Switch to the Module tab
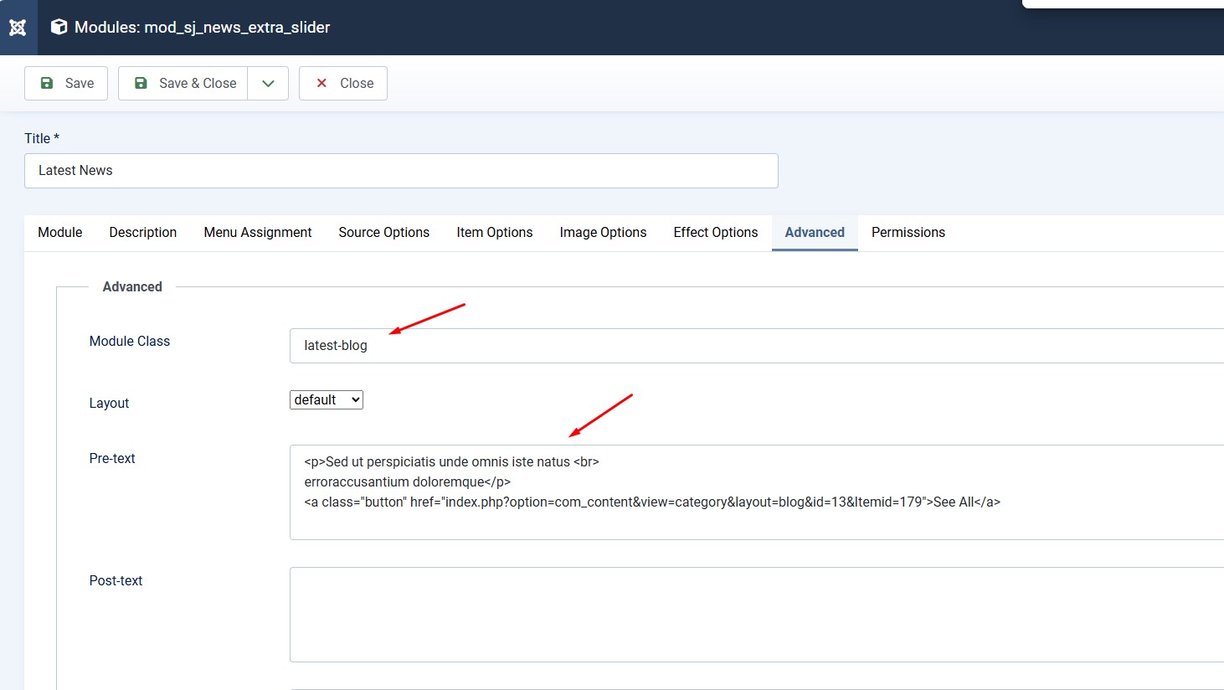Screen dimensions: 1224x690 [60, 233]
